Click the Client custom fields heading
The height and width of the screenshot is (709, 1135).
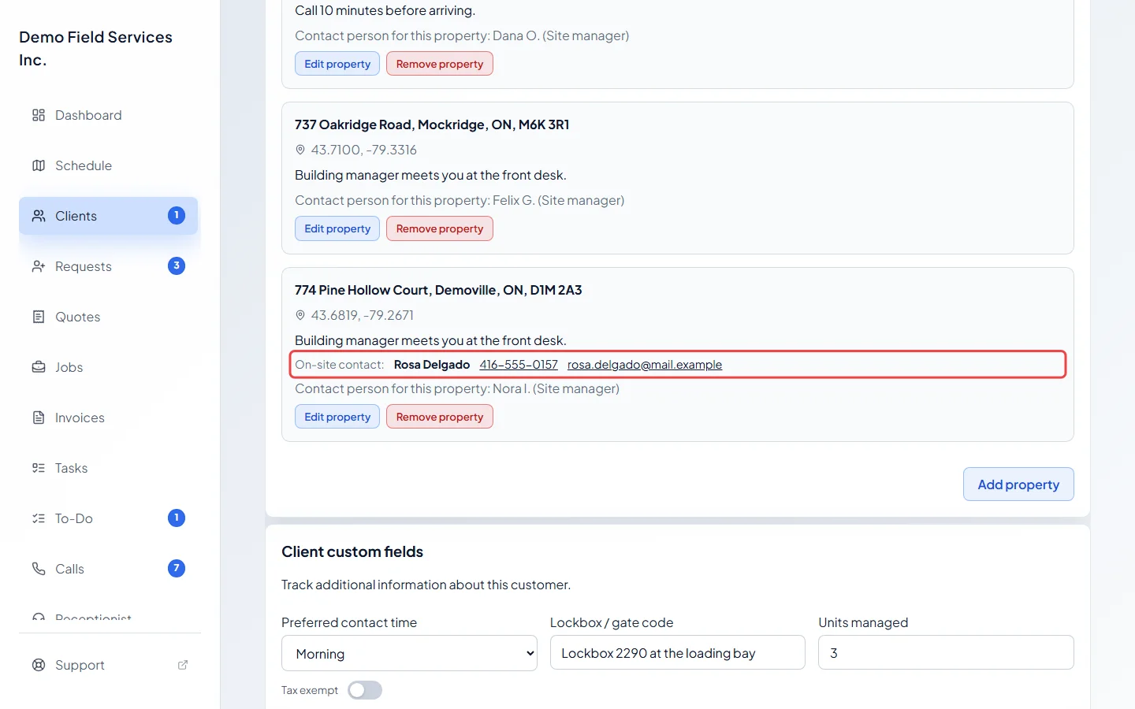[352, 551]
